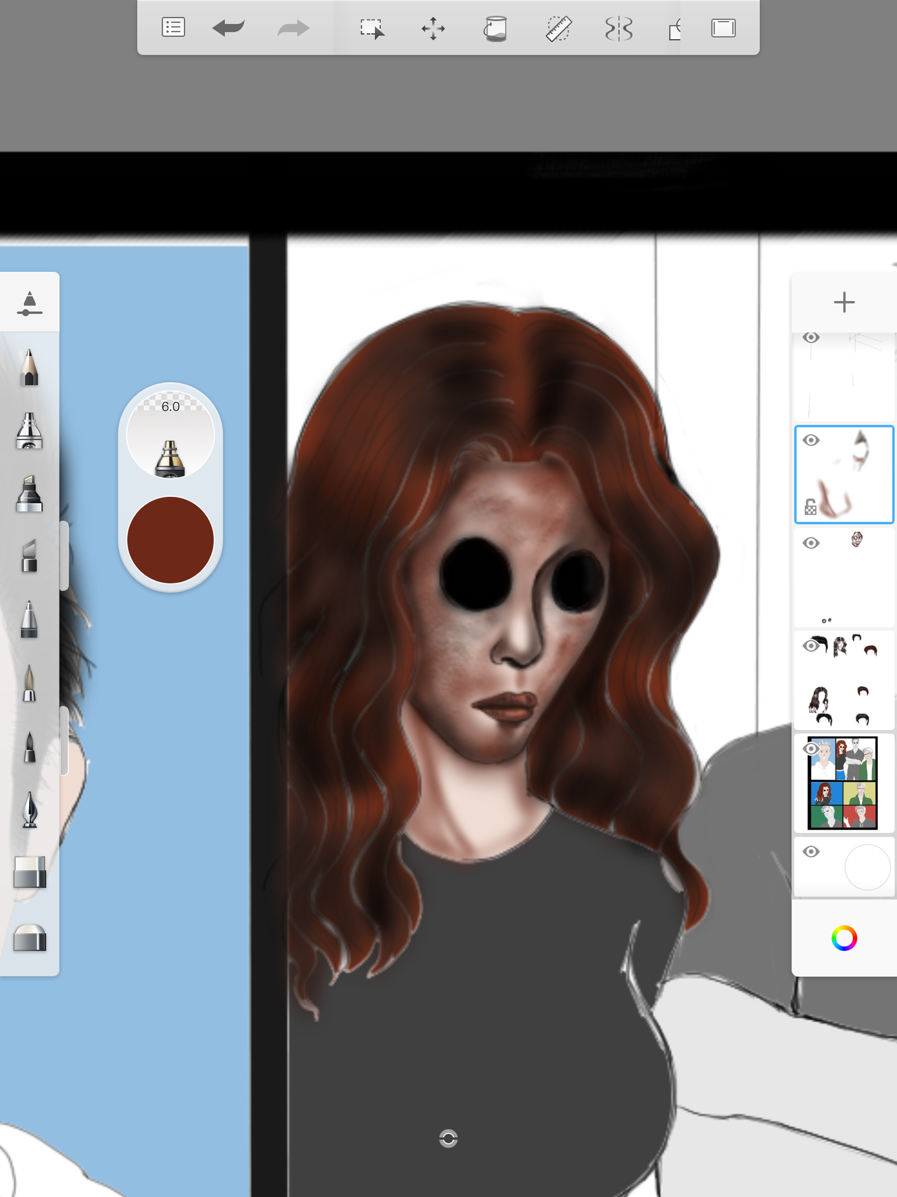This screenshot has height=1197, width=897.
Task: Select the ballpoint pen brush
Action: [x=29, y=619]
